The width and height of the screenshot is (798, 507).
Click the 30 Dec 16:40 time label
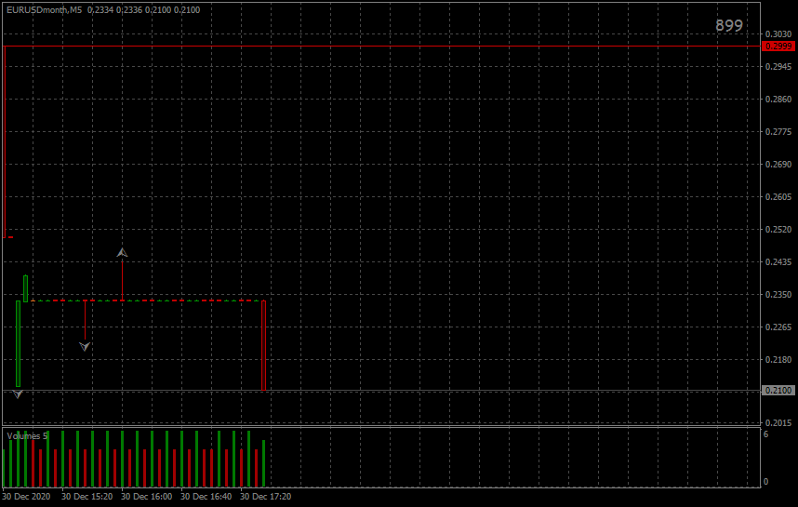tap(206, 497)
